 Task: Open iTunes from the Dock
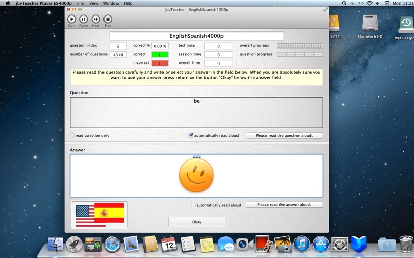click(x=302, y=245)
